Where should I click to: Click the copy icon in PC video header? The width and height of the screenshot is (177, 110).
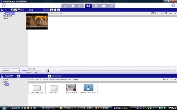(51, 10)
